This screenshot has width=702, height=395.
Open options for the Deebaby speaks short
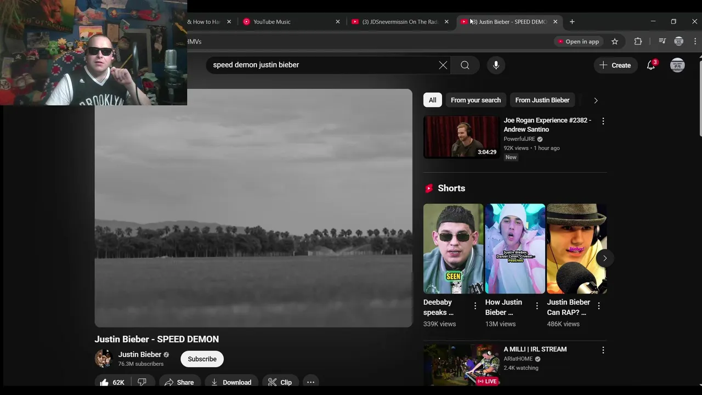[475, 306]
